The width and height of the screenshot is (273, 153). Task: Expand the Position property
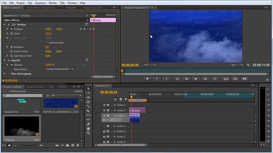(x=7, y=29)
